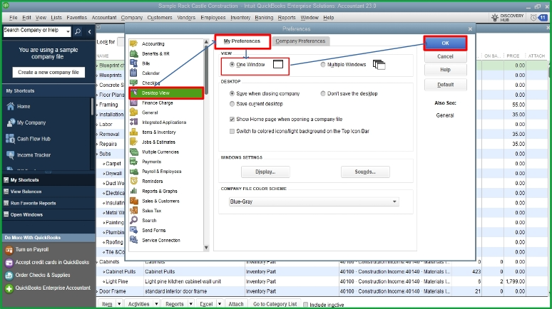The image size is (552, 309).
Task: Enable colored icons on Top Icon Bar
Action: (232, 131)
